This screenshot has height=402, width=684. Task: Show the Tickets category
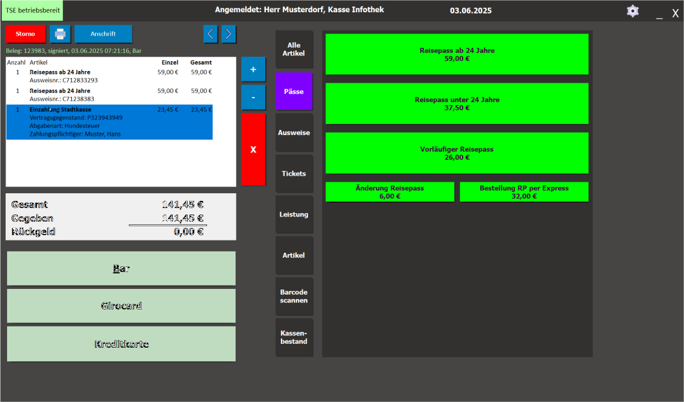tap(294, 173)
